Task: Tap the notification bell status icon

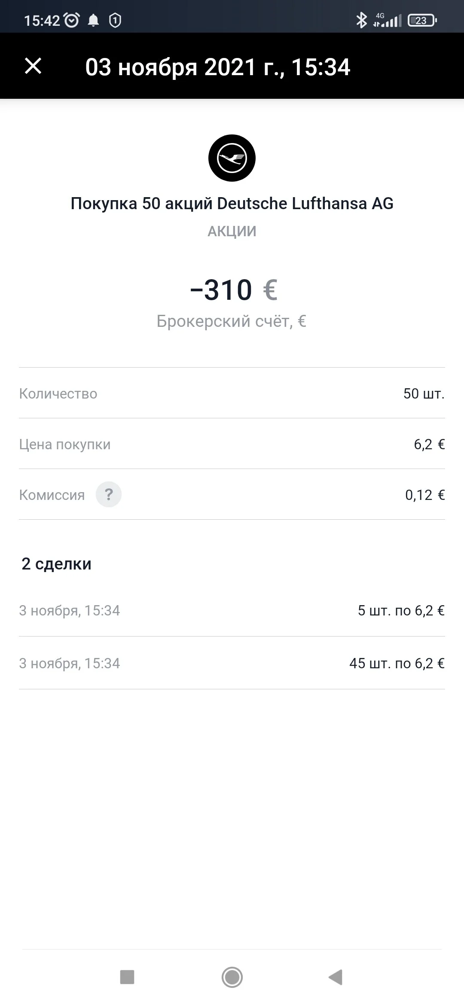Action: (93, 20)
